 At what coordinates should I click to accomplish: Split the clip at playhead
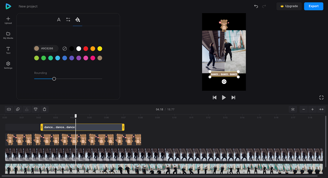(9, 109)
